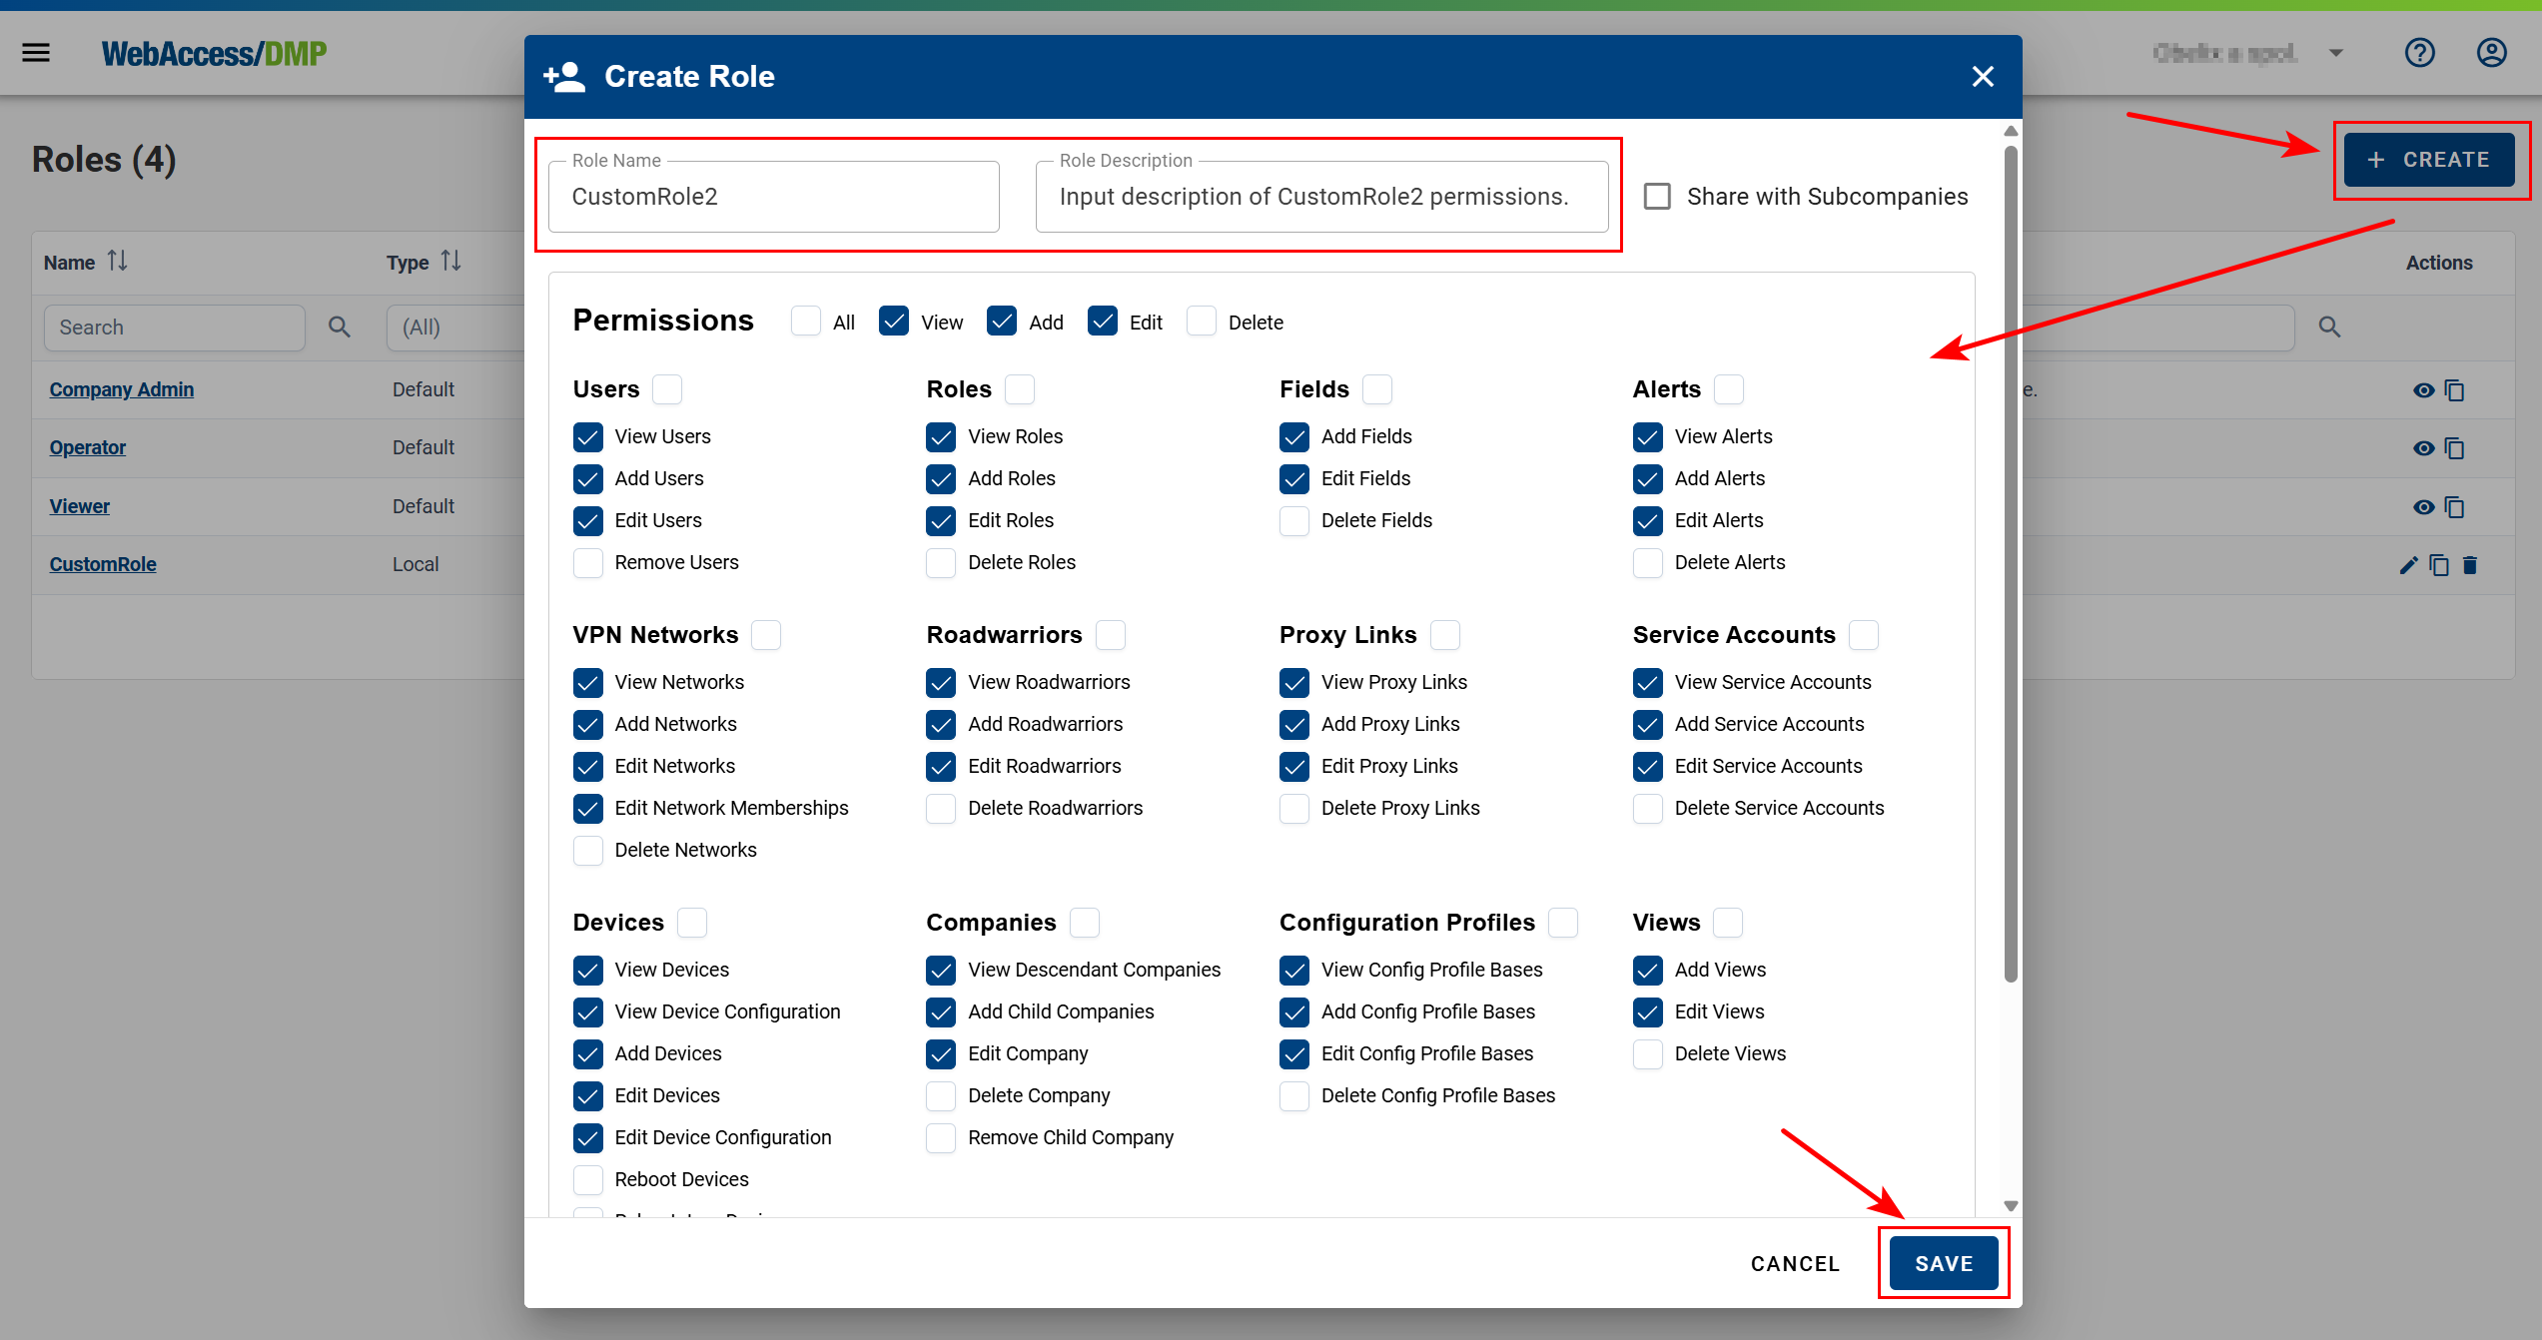Image resolution: width=2542 pixels, height=1340 pixels.
Task: Open the user account profile icon
Action: click(2491, 53)
